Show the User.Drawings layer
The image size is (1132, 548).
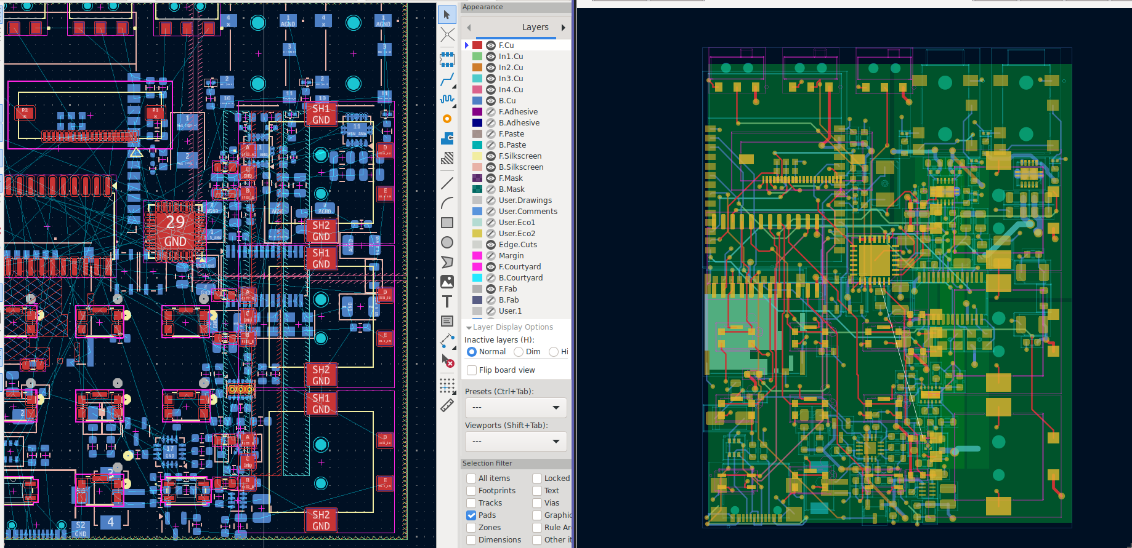491,201
